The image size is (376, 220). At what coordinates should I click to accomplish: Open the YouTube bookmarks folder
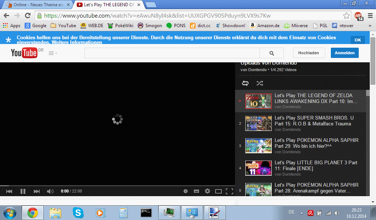pos(63,26)
